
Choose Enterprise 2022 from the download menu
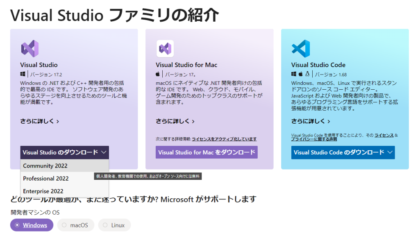click(x=65, y=191)
